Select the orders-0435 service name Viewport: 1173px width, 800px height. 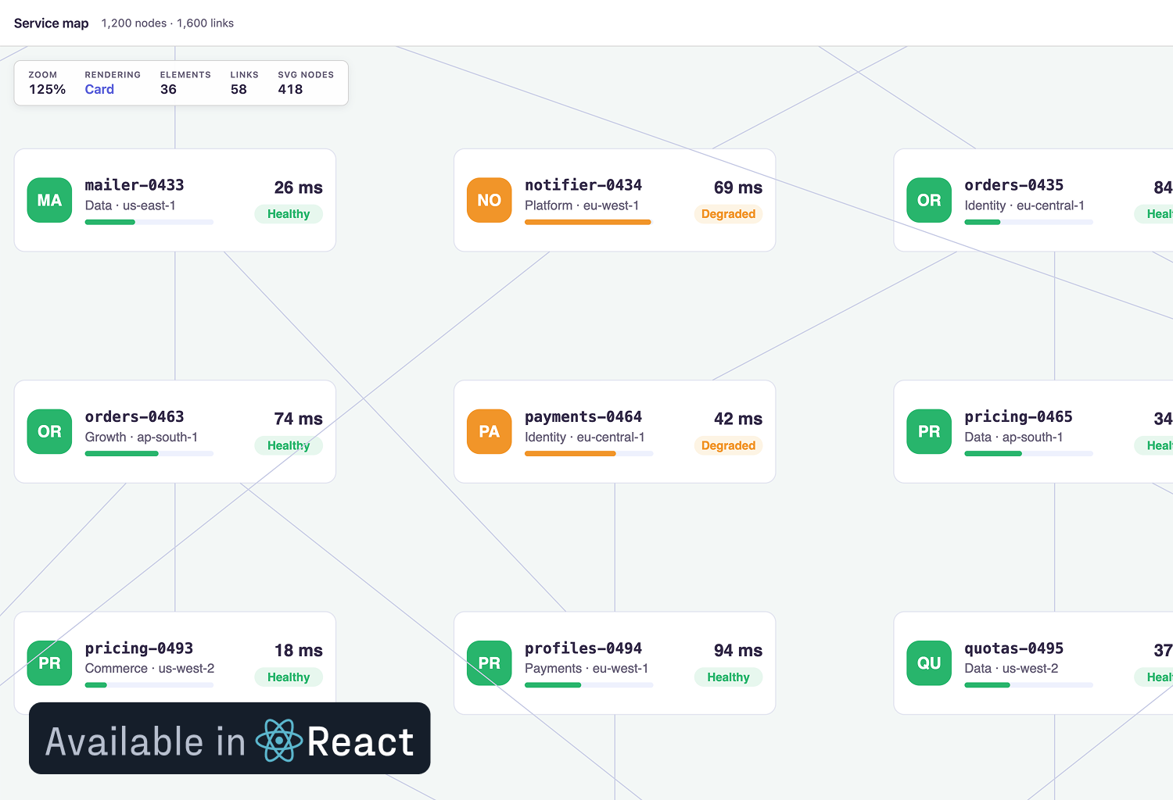(x=1014, y=185)
